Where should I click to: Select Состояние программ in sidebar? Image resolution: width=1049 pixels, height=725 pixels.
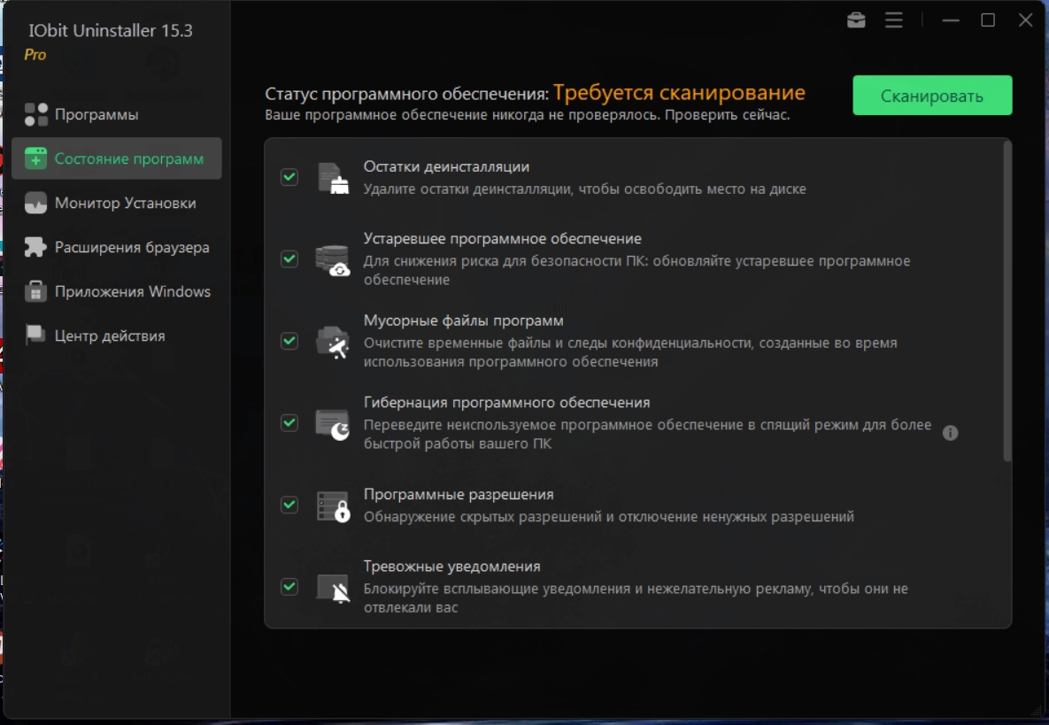tap(116, 158)
